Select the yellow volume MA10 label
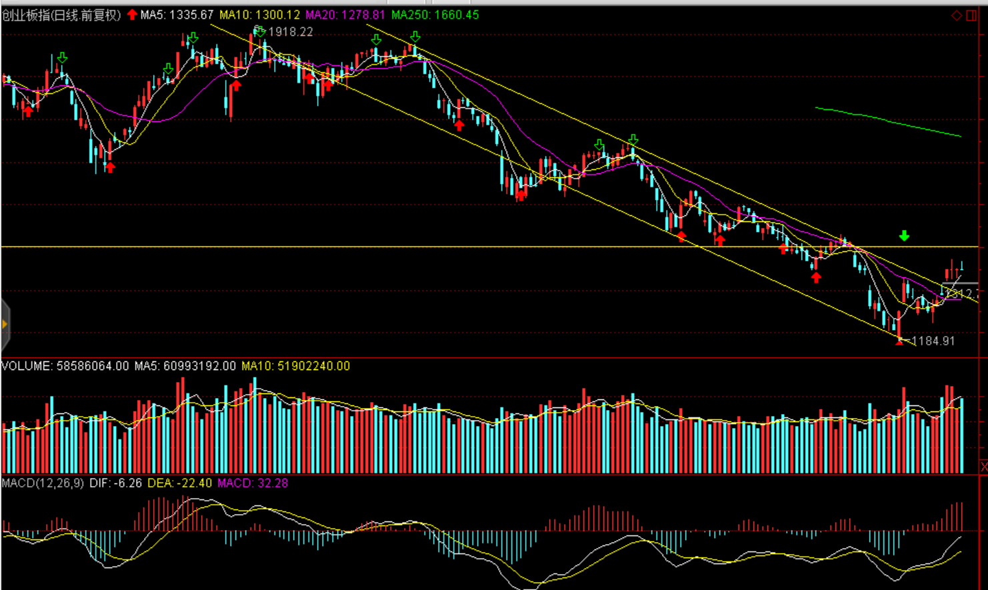The image size is (988, 590). pyautogui.click(x=295, y=366)
